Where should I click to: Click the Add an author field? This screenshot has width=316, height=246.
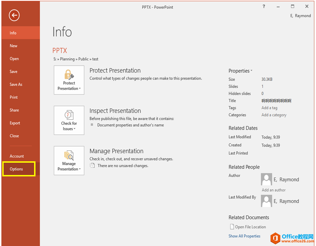tap(274, 190)
